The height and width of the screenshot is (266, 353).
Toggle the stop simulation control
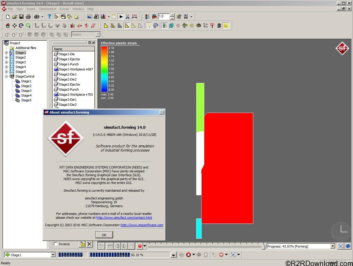(x=188, y=255)
